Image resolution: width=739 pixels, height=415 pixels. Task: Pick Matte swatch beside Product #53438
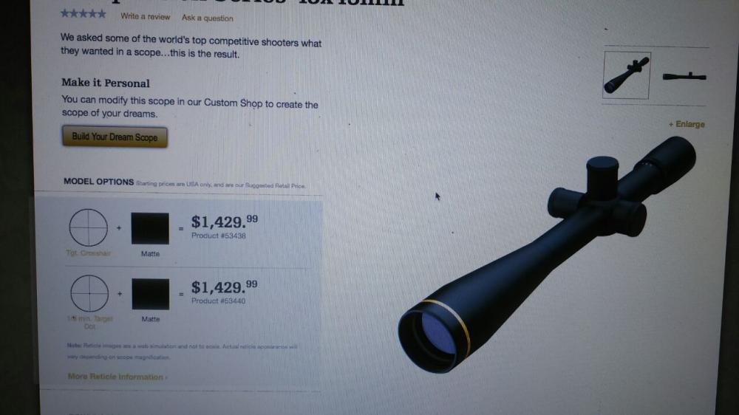[x=150, y=228]
